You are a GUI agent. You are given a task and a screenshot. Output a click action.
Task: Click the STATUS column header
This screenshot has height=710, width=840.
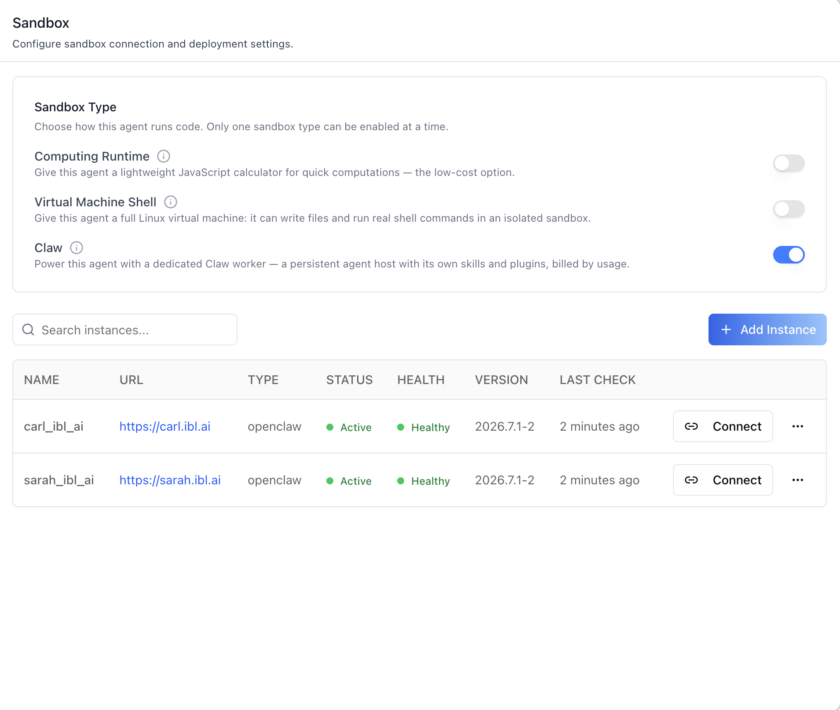click(350, 380)
